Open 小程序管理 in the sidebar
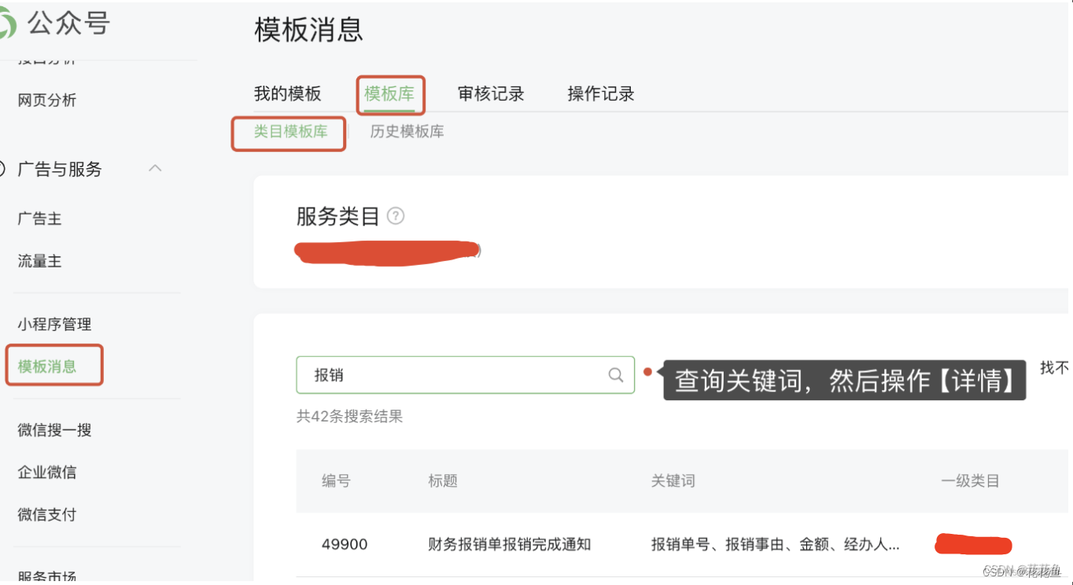Viewport: 1073px width, 585px height. point(54,324)
